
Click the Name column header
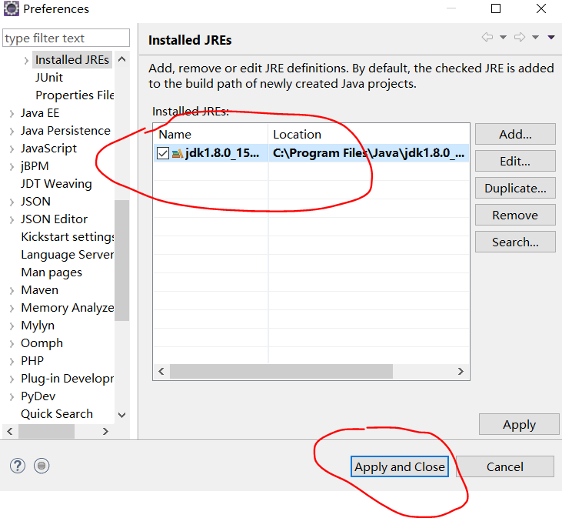(211, 134)
